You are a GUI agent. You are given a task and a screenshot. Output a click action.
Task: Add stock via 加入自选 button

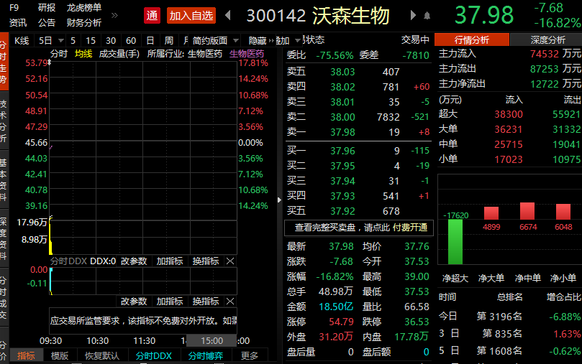coord(191,15)
